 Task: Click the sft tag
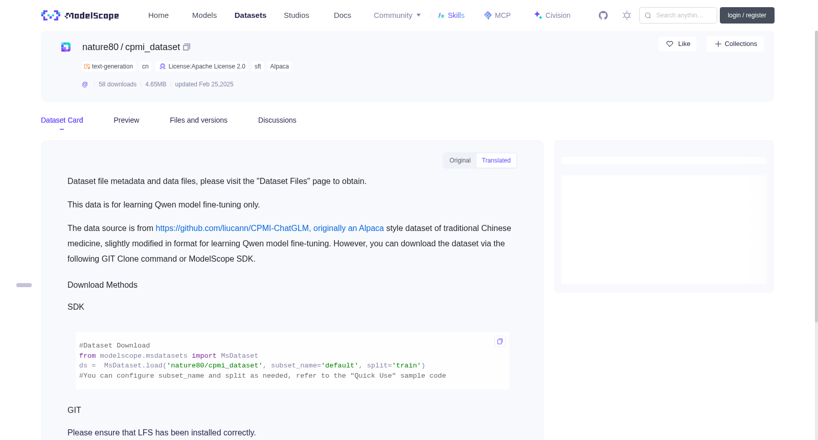click(x=258, y=66)
